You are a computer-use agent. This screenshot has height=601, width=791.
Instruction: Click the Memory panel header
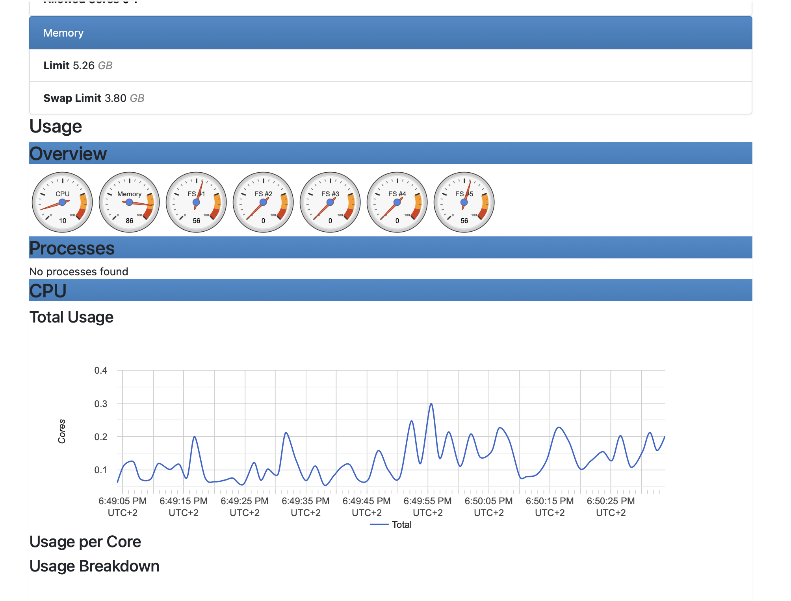click(391, 33)
